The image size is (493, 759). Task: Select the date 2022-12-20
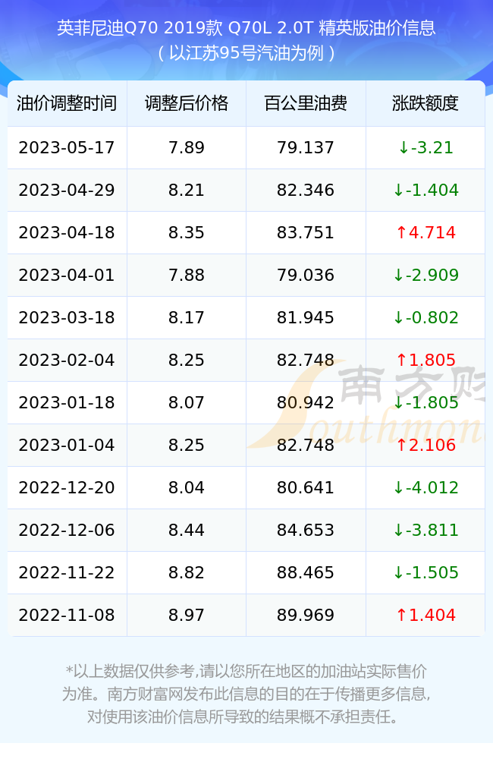click(67, 488)
